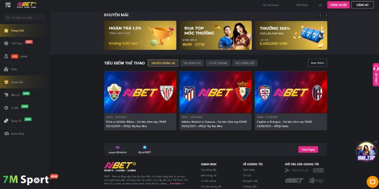This screenshot has height=189, width=379.
Task: Open orange live chat bubble
Action: click(372, 182)
